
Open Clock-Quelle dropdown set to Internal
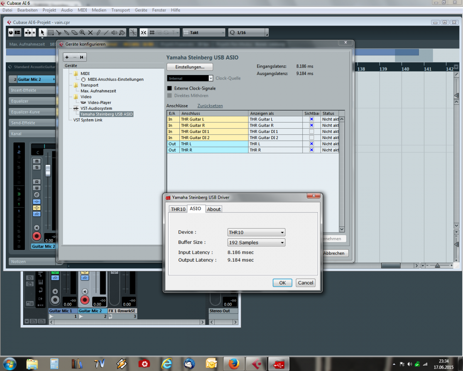point(190,78)
